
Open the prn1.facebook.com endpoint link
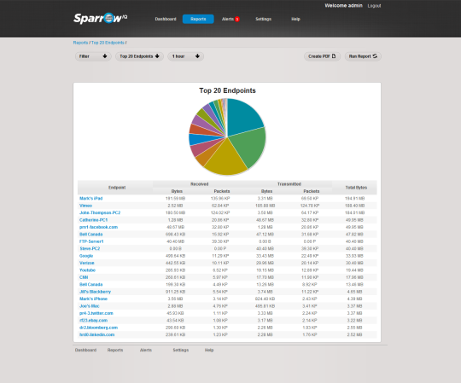click(x=98, y=227)
